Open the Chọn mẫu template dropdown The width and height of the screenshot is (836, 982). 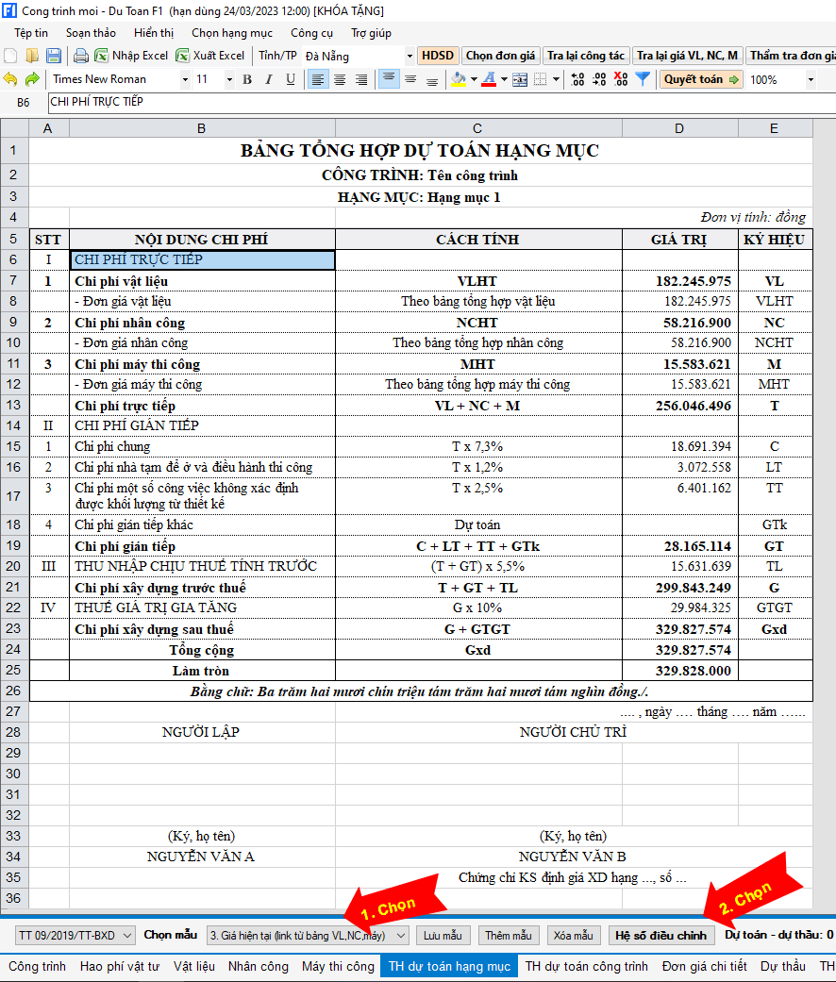click(x=308, y=935)
